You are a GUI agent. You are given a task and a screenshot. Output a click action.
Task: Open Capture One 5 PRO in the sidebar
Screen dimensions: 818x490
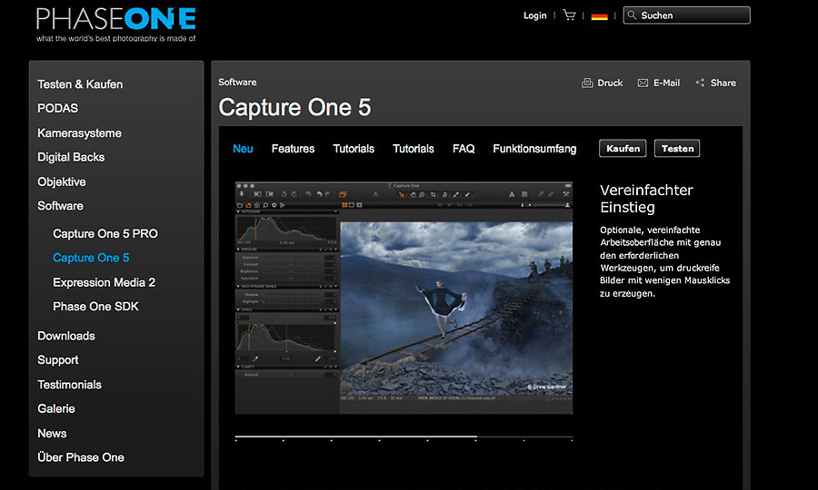click(x=105, y=233)
